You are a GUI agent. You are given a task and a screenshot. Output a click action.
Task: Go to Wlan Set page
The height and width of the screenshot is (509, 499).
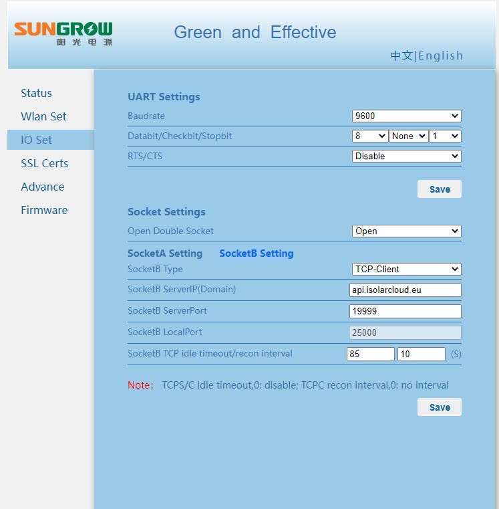pos(43,116)
